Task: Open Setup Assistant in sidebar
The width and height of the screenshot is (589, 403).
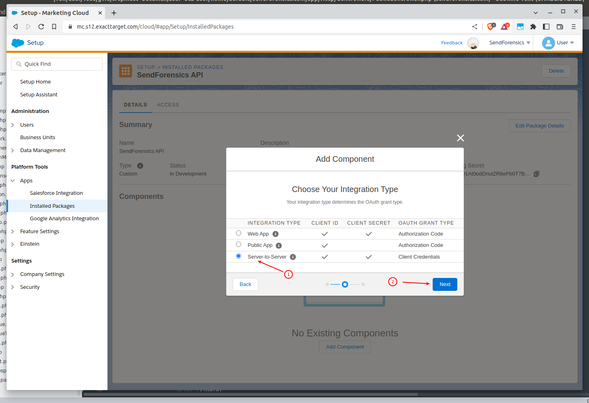Action: [x=39, y=95]
